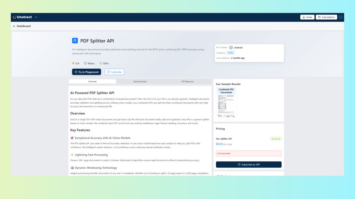355x199 pixels.
Task: Expand the dropdown chevron beside Unstract
Action: 36,17
